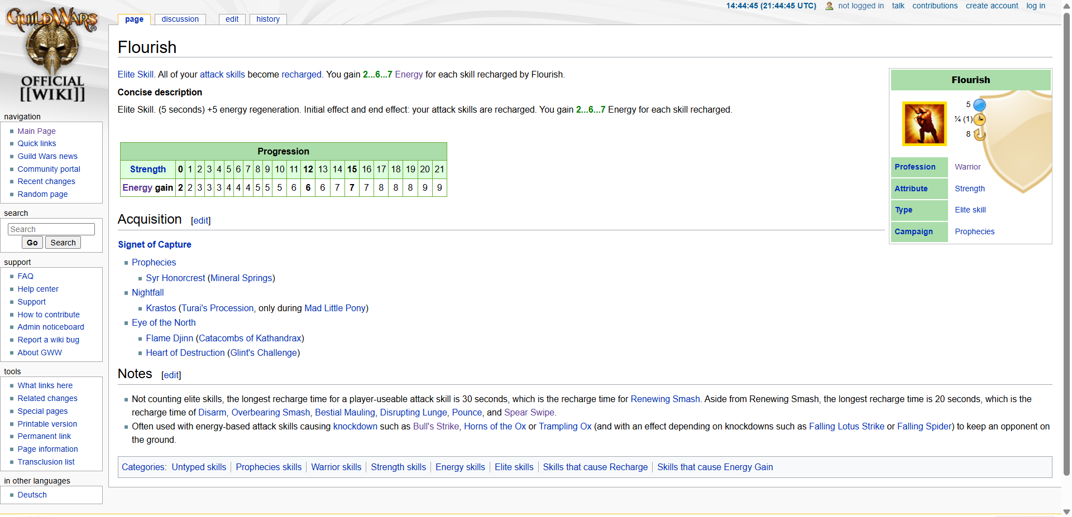Viewport: 1072px width, 517px height.
Task: Open Skills that cause Recharge category
Action: click(x=595, y=467)
